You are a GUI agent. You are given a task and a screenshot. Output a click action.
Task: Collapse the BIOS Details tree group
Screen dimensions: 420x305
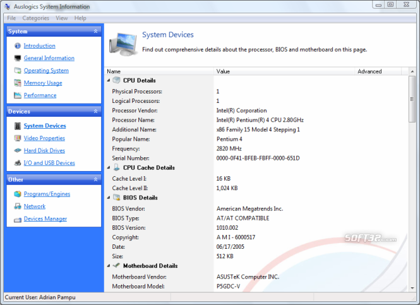click(x=109, y=198)
